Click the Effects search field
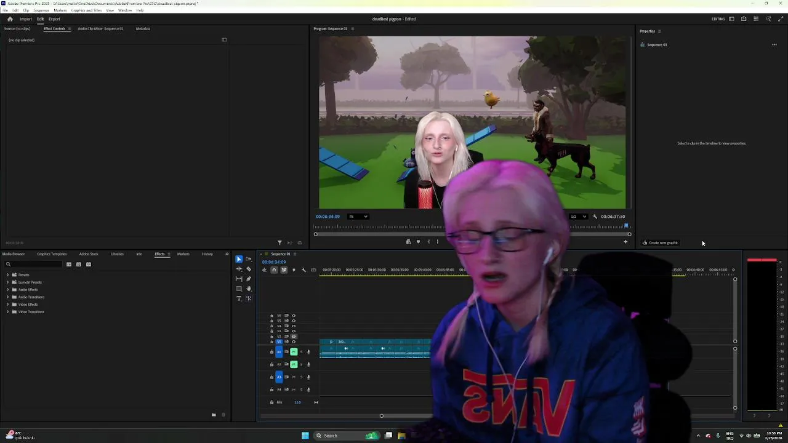The image size is (788, 443). coord(34,265)
